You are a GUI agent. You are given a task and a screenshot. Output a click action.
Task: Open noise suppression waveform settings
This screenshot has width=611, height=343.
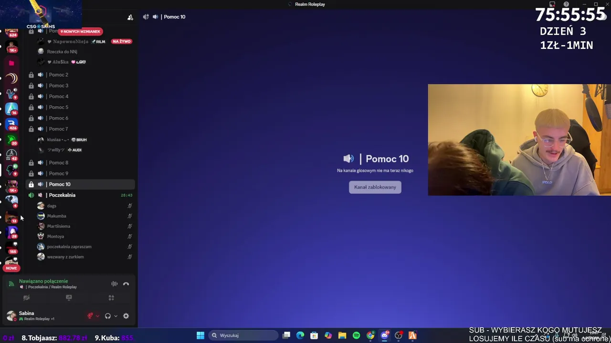(115, 284)
